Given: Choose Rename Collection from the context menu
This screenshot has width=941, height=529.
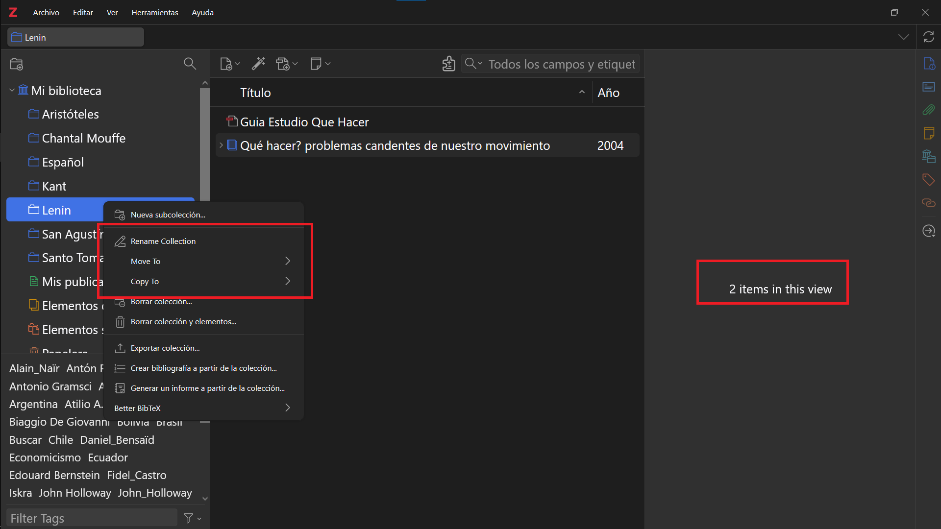Looking at the screenshot, I should coord(163,241).
